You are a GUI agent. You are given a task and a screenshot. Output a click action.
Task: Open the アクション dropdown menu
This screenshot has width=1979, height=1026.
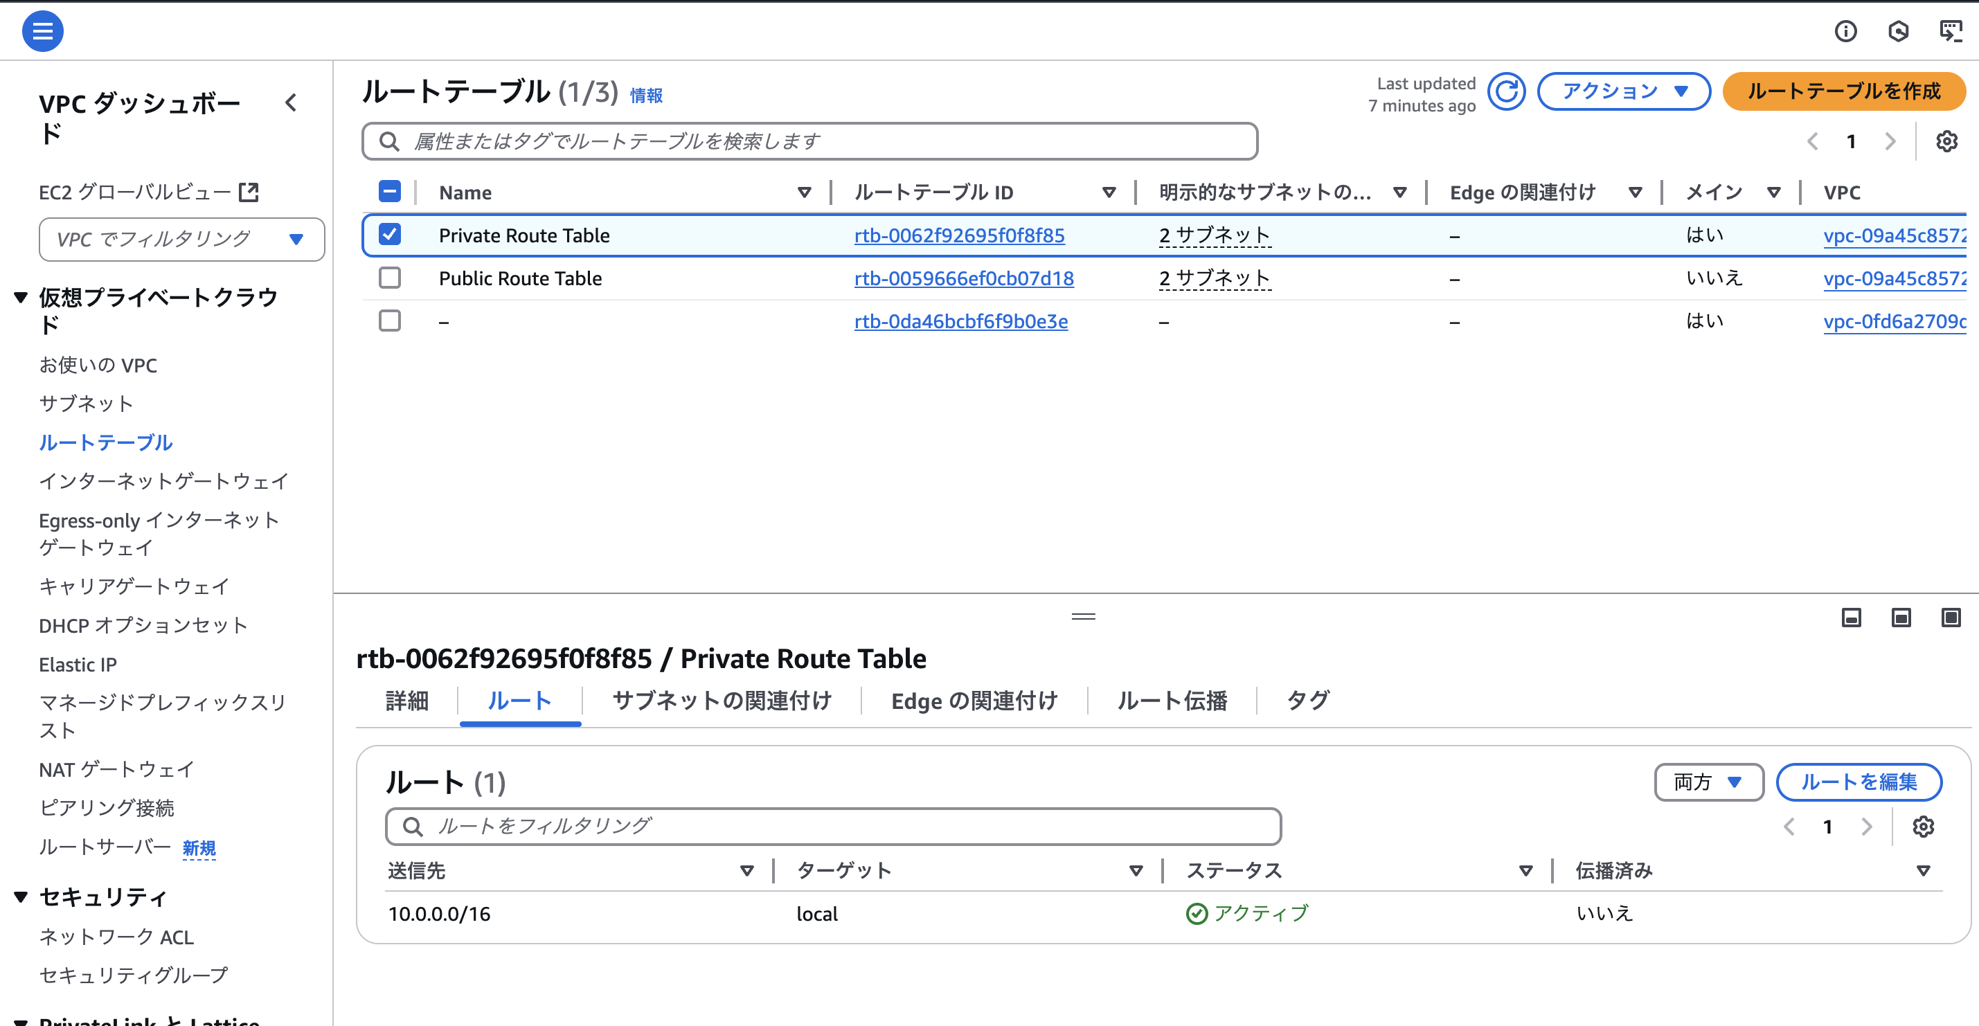coord(1622,92)
